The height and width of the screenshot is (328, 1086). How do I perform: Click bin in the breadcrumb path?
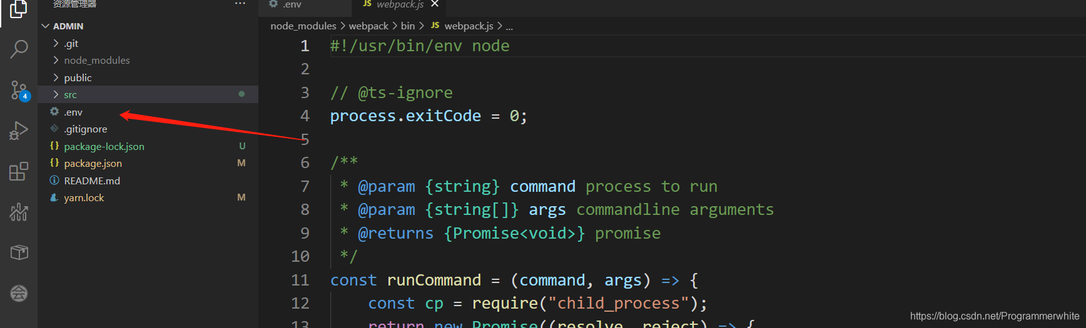click(408, 26)
